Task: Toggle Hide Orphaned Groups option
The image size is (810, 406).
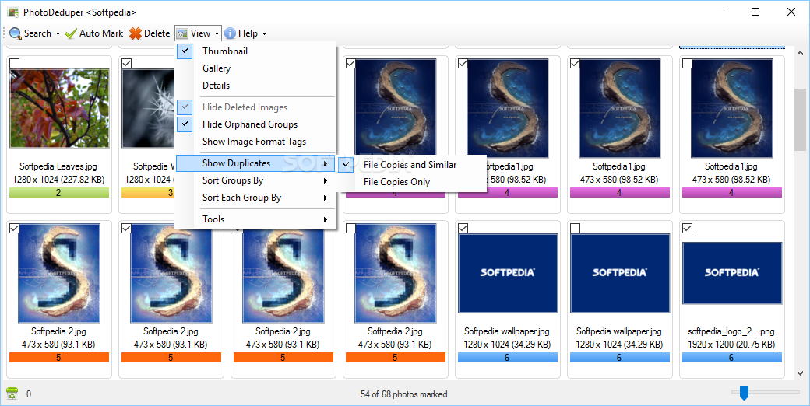Action: point(256,124)
